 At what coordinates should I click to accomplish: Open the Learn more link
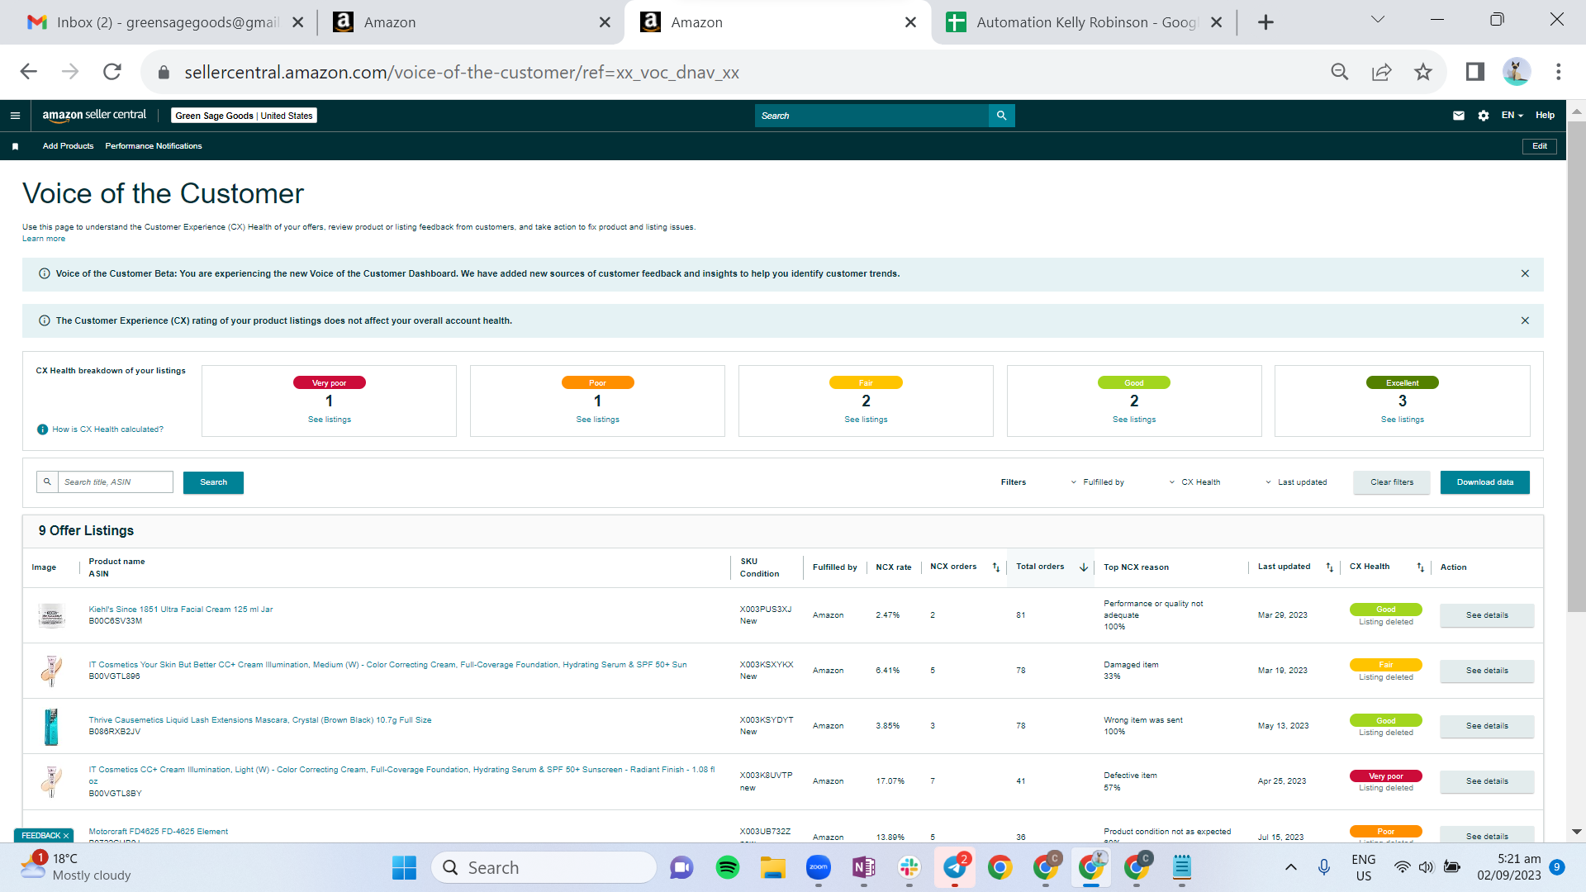(x=44, y=239)
